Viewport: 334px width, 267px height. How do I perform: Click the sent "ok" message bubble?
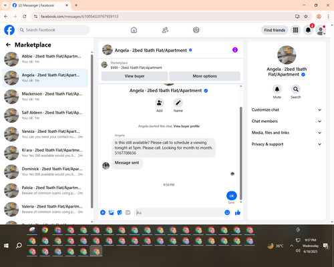tap(232, 196)
